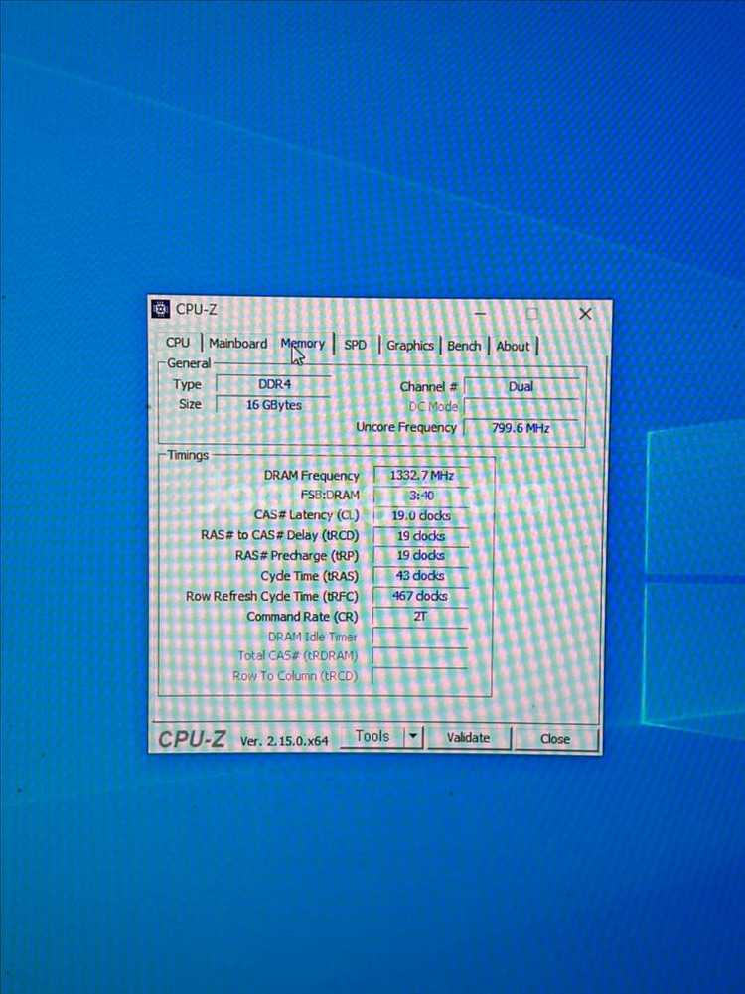Click the 43 clocks tRAS value

click(421, 576)
